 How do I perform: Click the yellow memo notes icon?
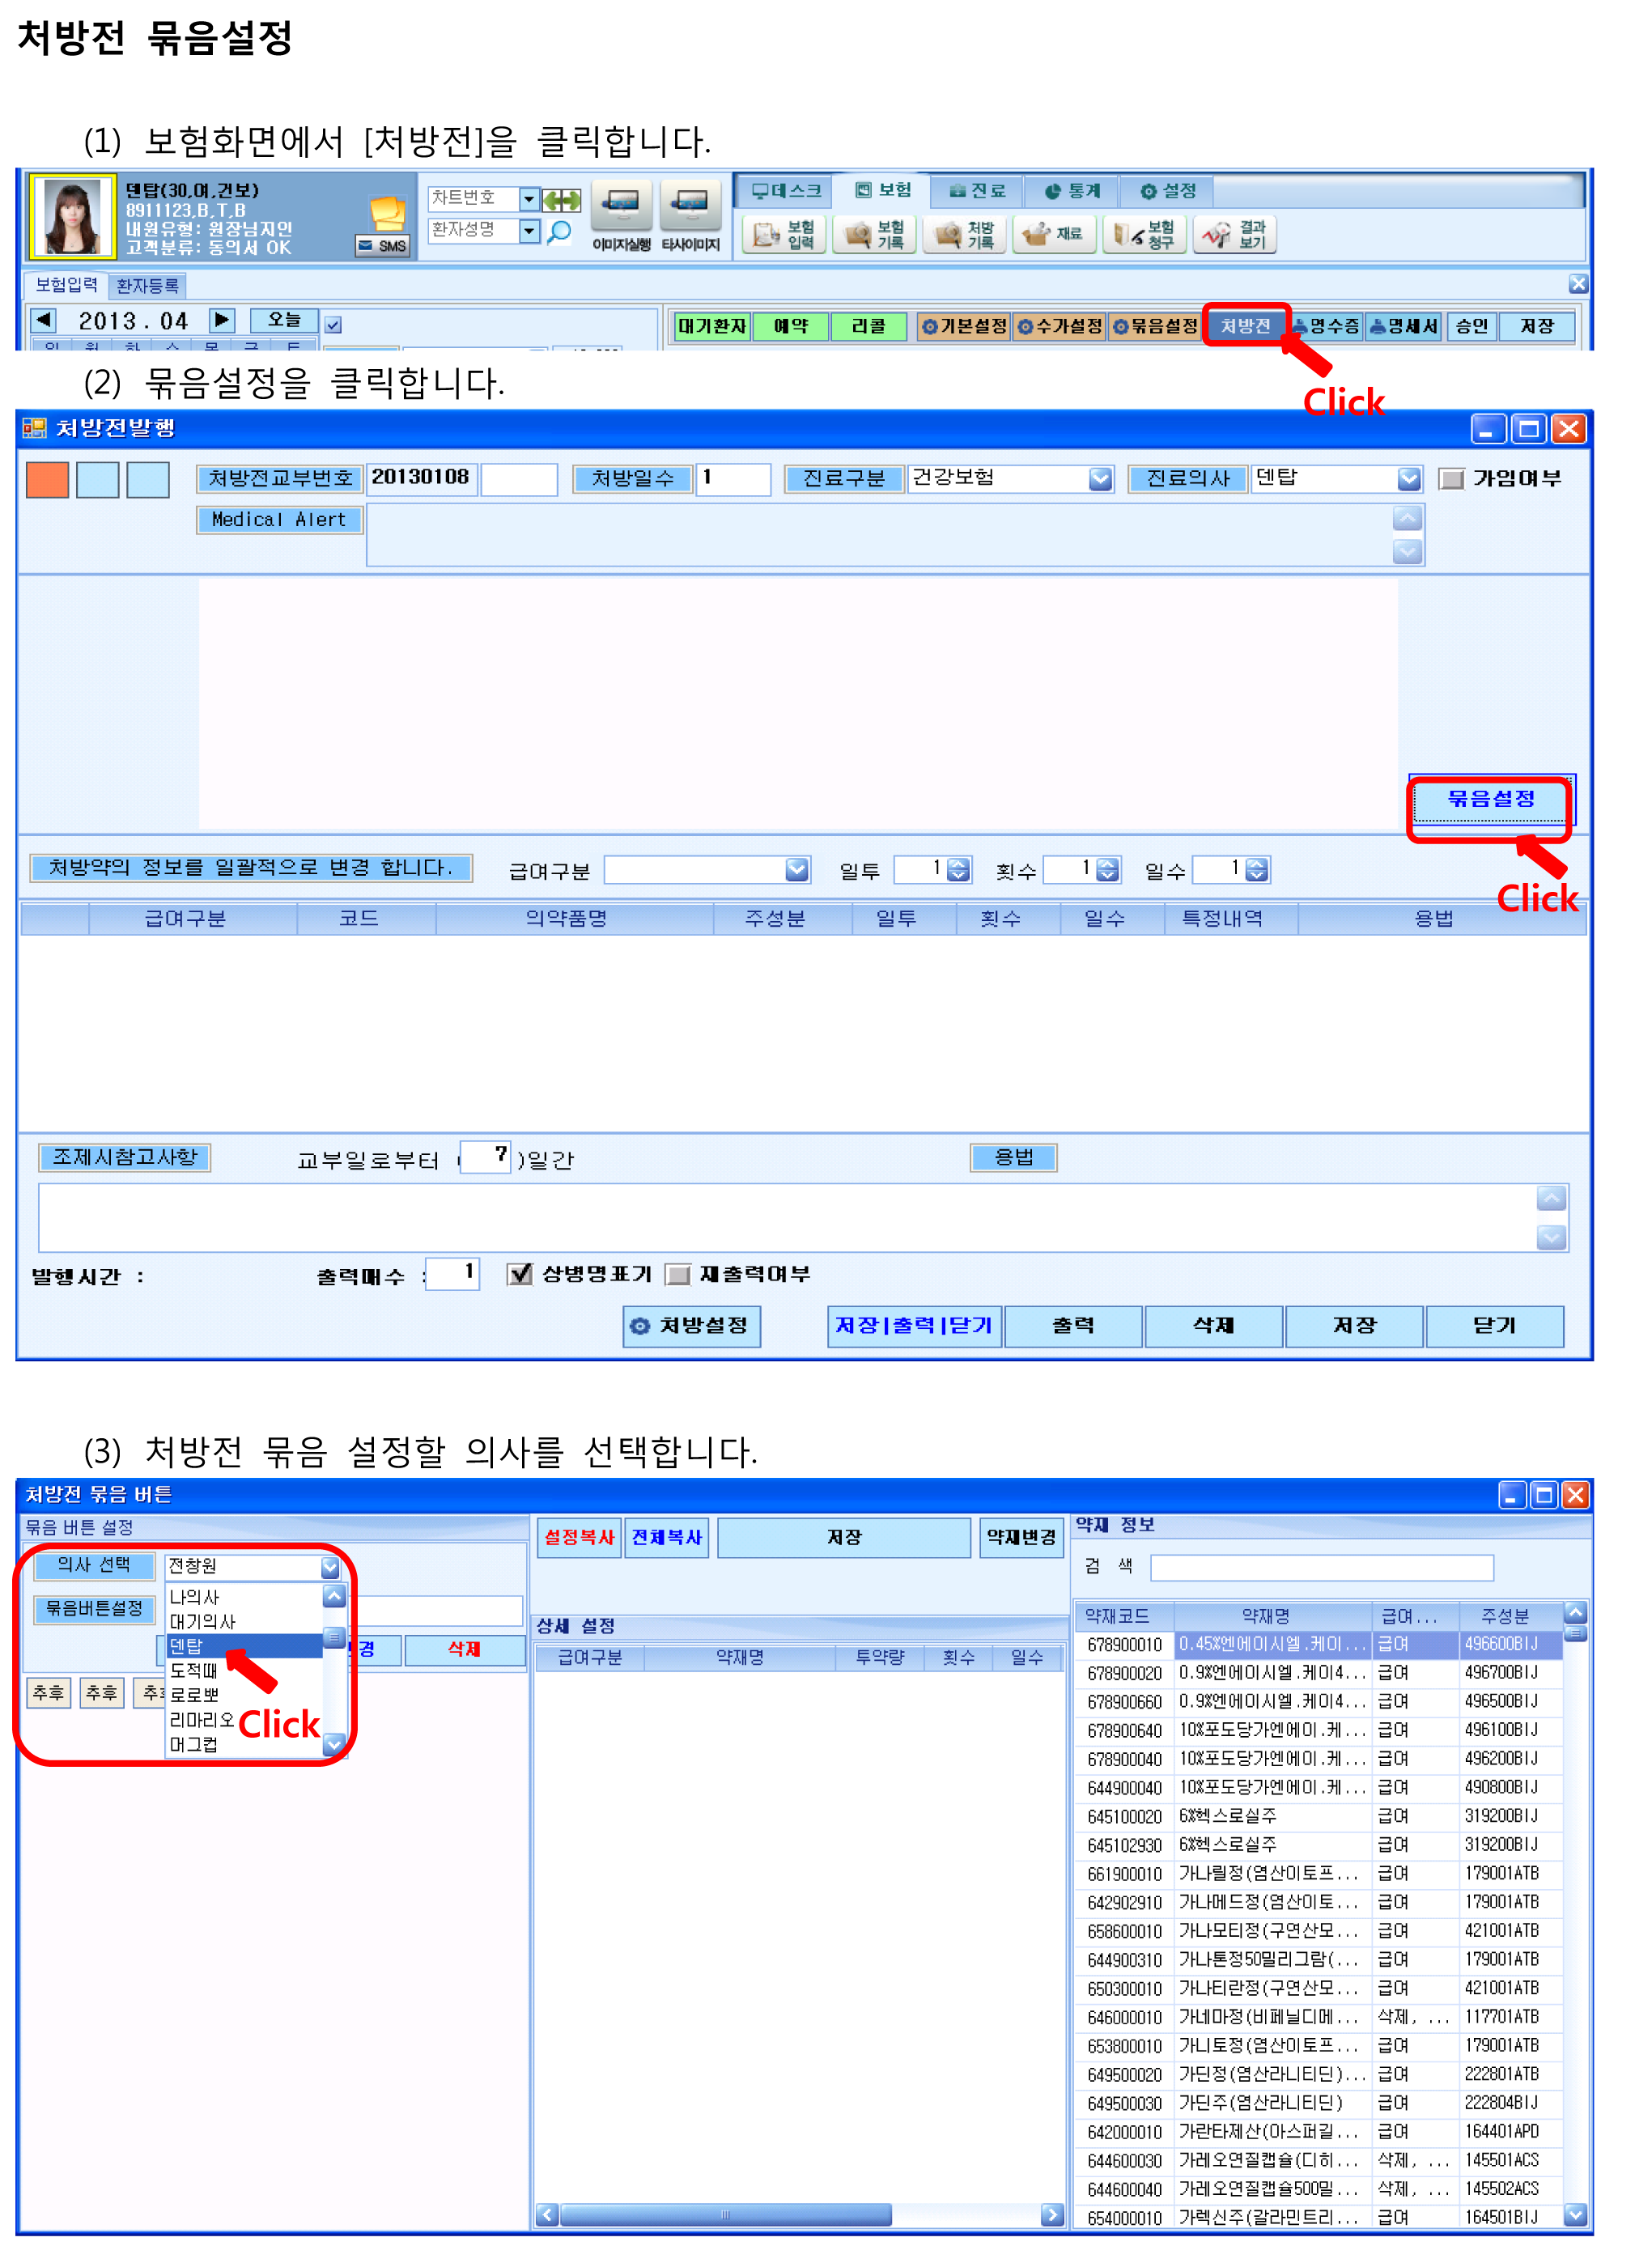[387, 213]
